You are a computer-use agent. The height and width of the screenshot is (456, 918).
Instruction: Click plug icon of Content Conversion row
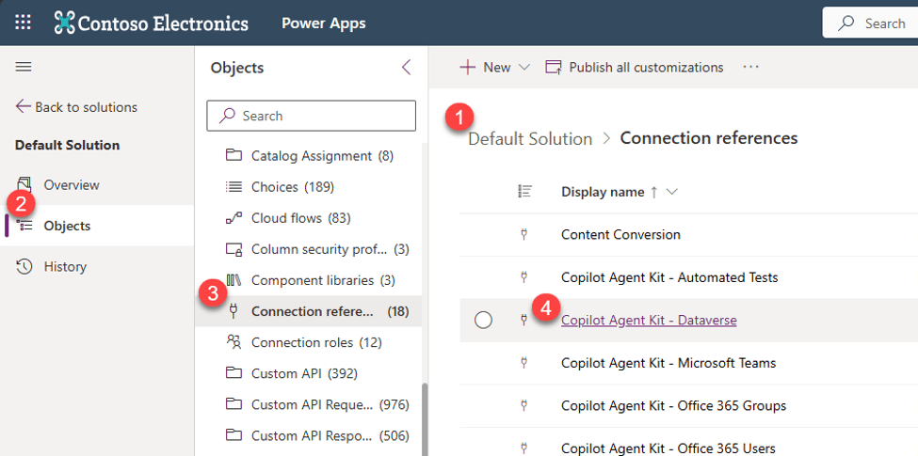pos(524,234)
